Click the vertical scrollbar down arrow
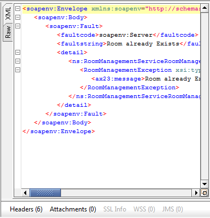This screenshot has height=218, width=210. click(x=205, y=184)
